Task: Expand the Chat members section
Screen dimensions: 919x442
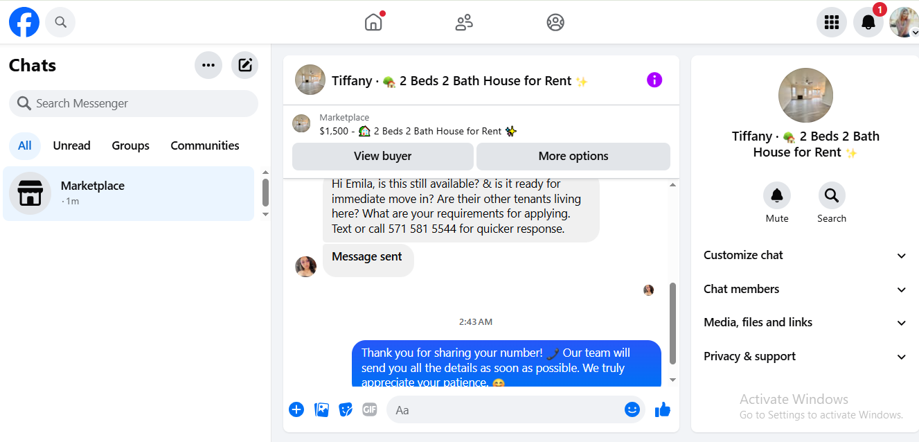Action: point(805,290)
